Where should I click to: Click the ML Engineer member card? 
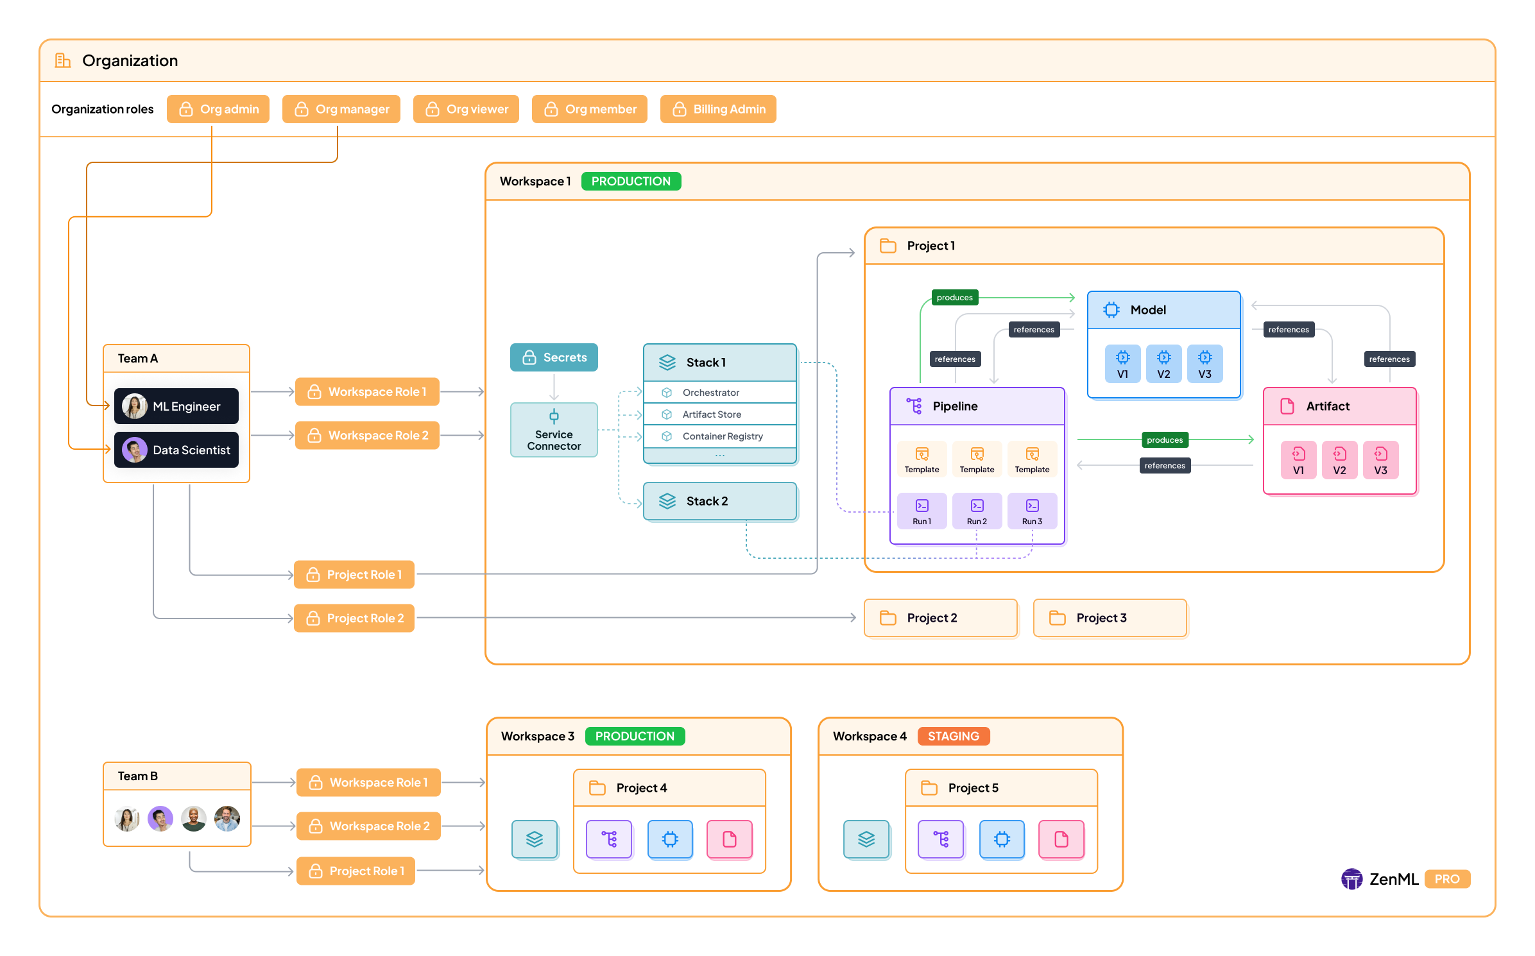[176, 406]
